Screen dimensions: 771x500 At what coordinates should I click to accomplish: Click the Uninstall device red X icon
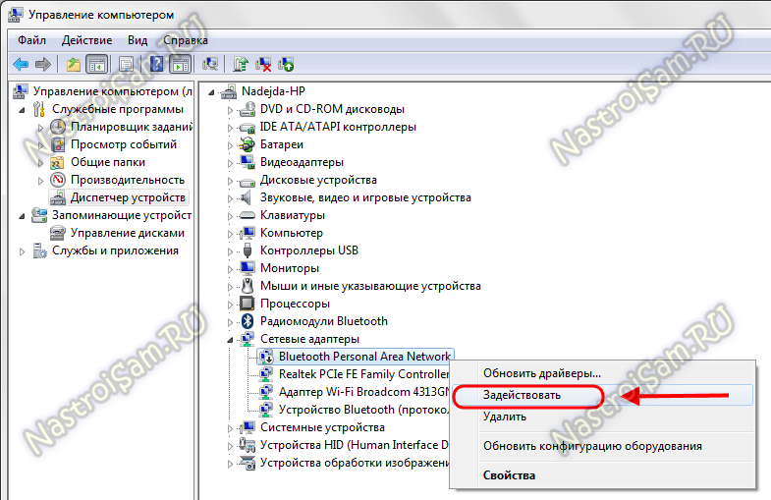tap(263, 64)
